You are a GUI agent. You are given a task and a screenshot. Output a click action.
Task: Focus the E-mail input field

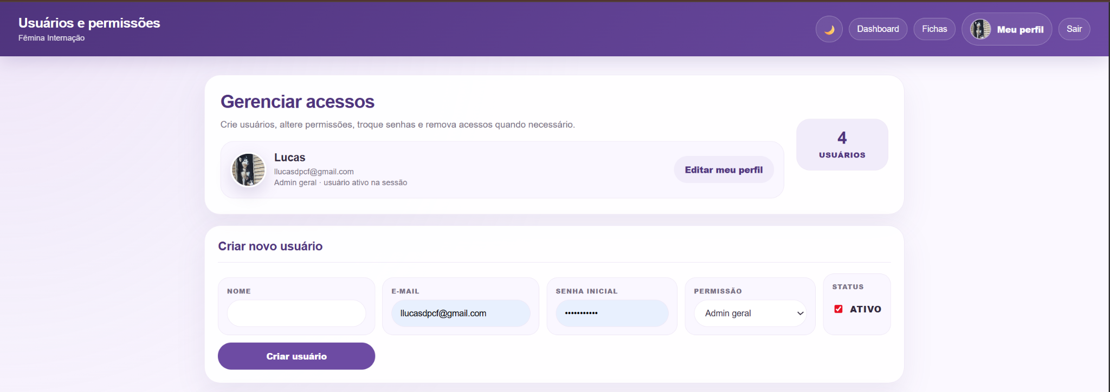tap(461, 313)
